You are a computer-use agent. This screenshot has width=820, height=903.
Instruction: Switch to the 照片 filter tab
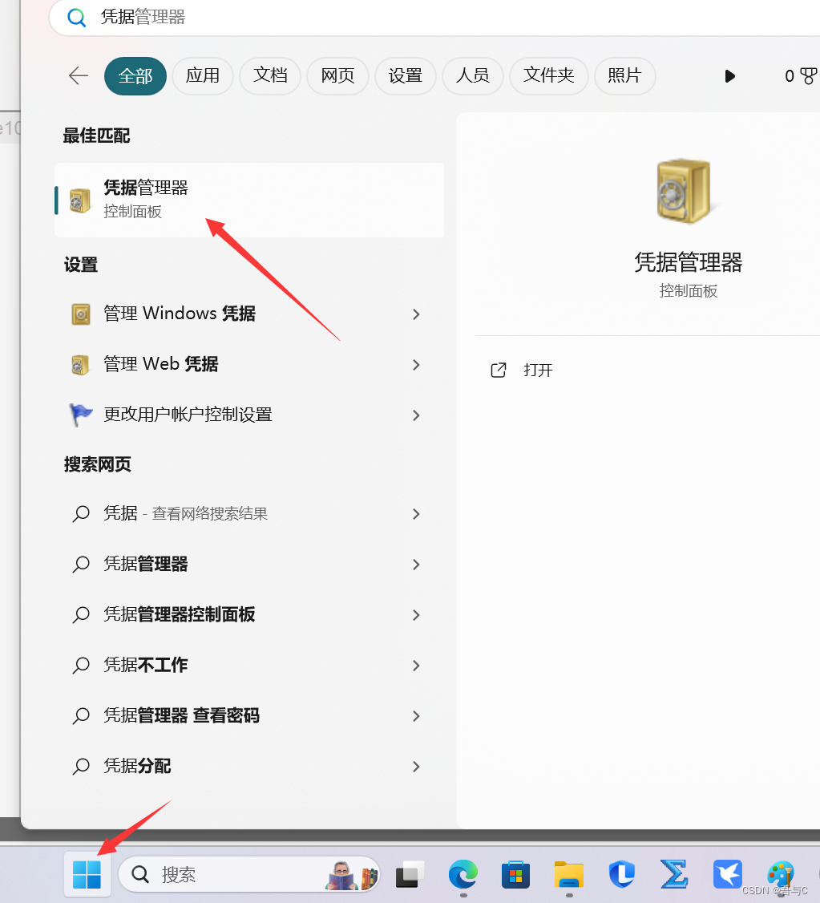[625, 75]
